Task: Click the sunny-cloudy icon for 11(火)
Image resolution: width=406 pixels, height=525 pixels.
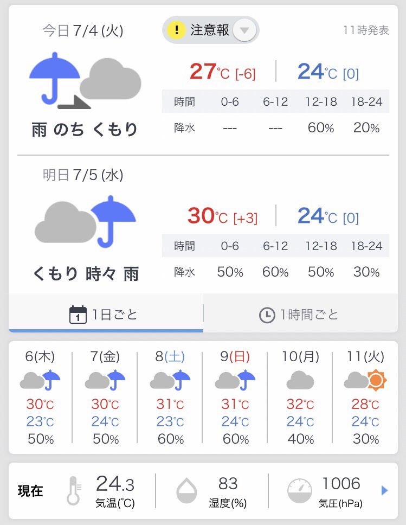Action: point(365,380)
